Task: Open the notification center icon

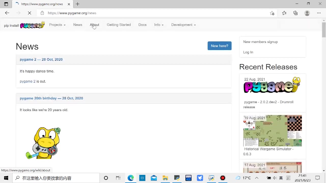Action: pyautogui.click(x=318, y=178)
